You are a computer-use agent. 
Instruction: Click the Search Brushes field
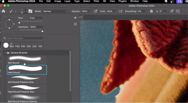pyautogui.click(x=25, y=38)
